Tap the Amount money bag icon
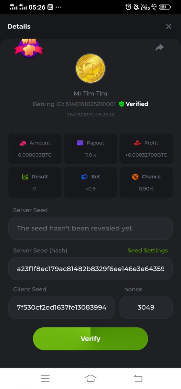This screenshot has height=389, width=181. tap(23, 143)
